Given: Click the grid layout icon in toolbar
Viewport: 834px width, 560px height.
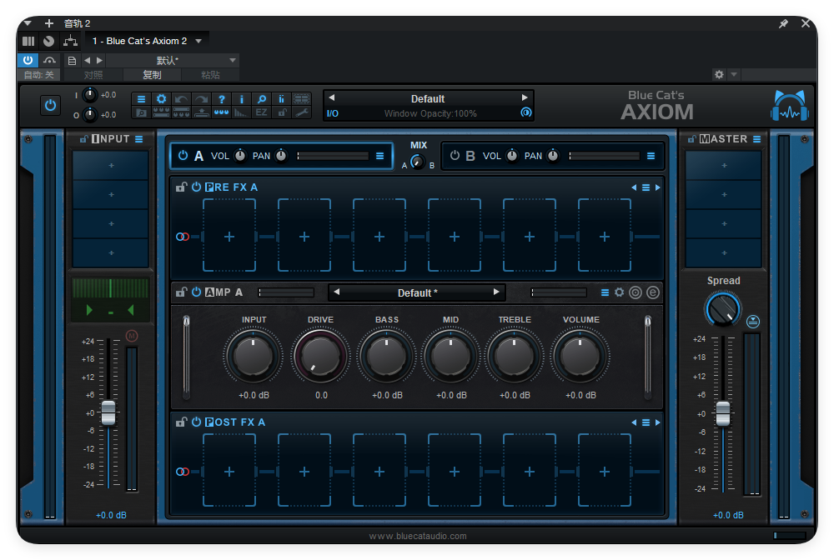Looking at the screenshot, I should pos(302,99).
